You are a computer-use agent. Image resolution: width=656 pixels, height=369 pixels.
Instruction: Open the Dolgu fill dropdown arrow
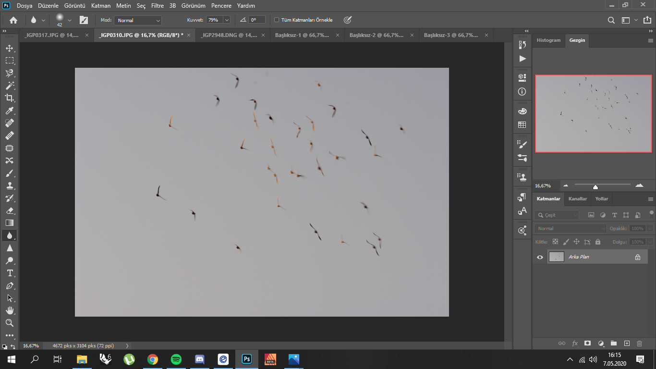coord(650,242)
